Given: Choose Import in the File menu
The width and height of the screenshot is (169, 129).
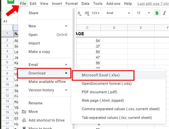Looking at the screenshot, I should pos(45,43).
